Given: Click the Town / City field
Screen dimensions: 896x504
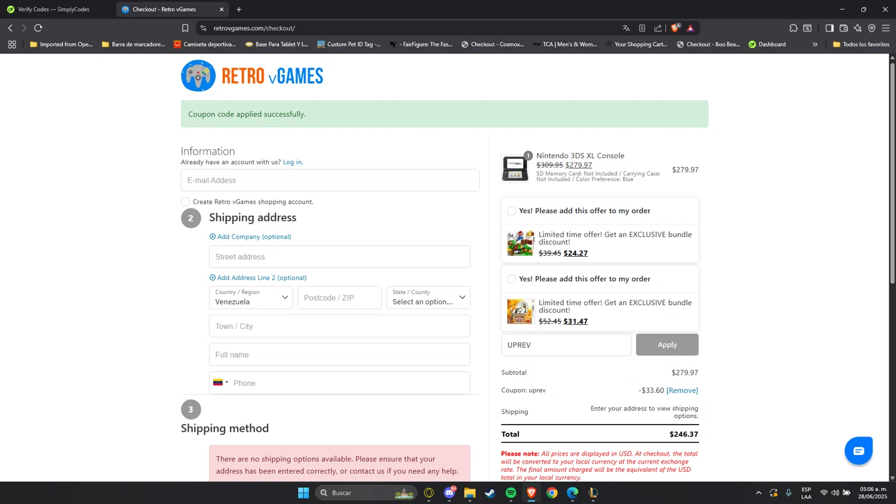Looking at the screenshot, I should [340, 326].
